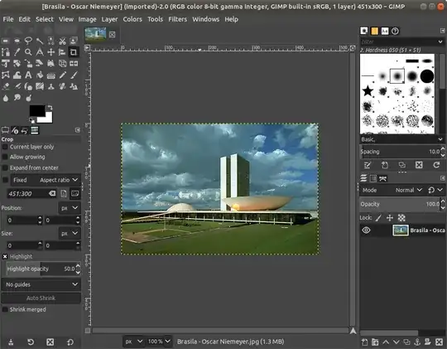Select the Zoom magnifier tool
Image resolution: width=447 pixels, height=349 pixels.
pos(28,52)
